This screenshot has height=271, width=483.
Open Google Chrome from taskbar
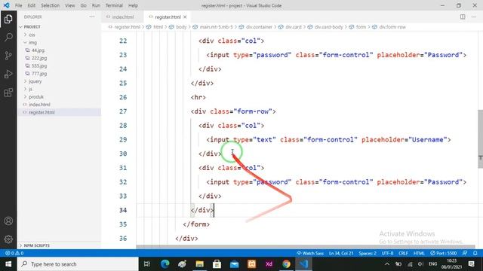286,264
